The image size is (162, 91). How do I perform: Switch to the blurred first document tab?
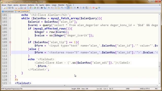[x=8, y=12]
